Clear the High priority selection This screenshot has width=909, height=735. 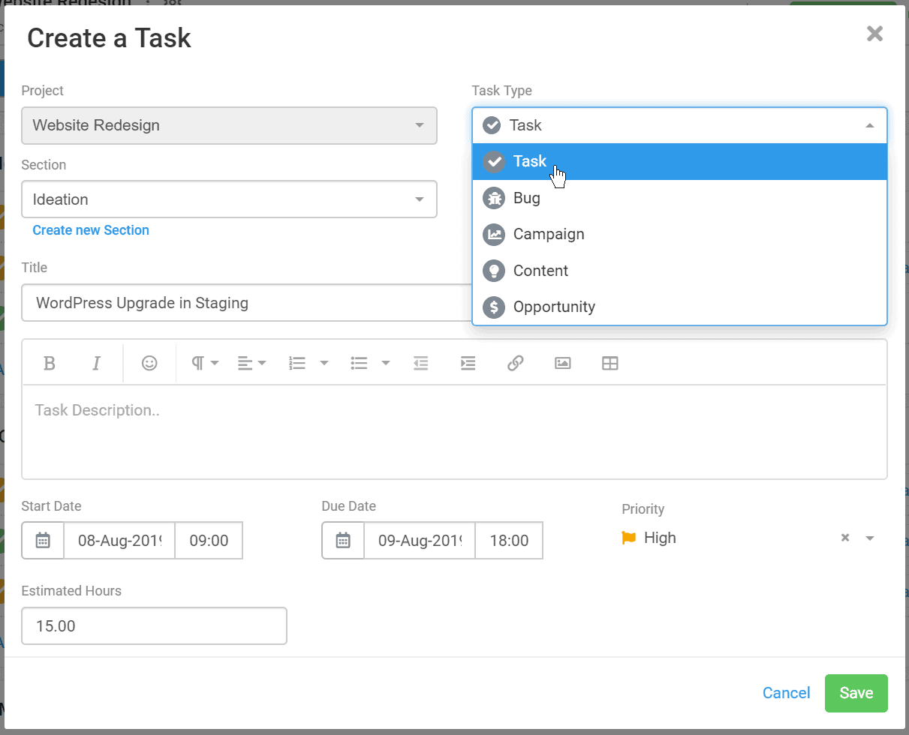tap(844, 538)
